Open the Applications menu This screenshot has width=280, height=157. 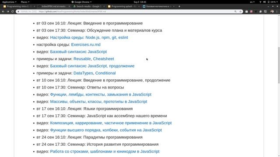pos(9,2)
